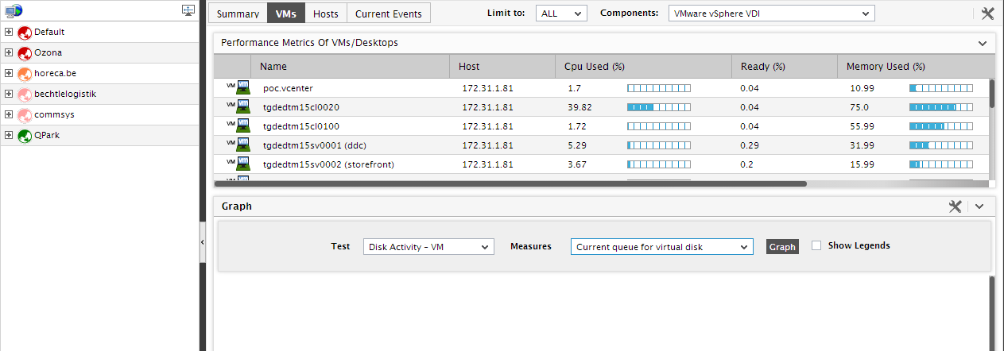Open the Limit to dropdown
This screenshot has height=351, width=1004.
click(561, 13)
